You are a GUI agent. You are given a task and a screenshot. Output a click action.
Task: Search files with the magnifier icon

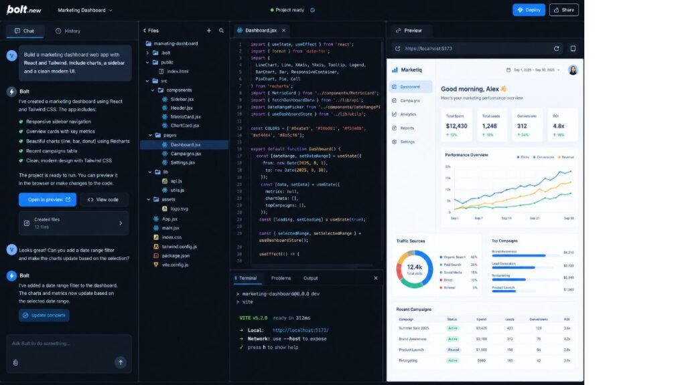pyautogui.click(x=221, y=31)
